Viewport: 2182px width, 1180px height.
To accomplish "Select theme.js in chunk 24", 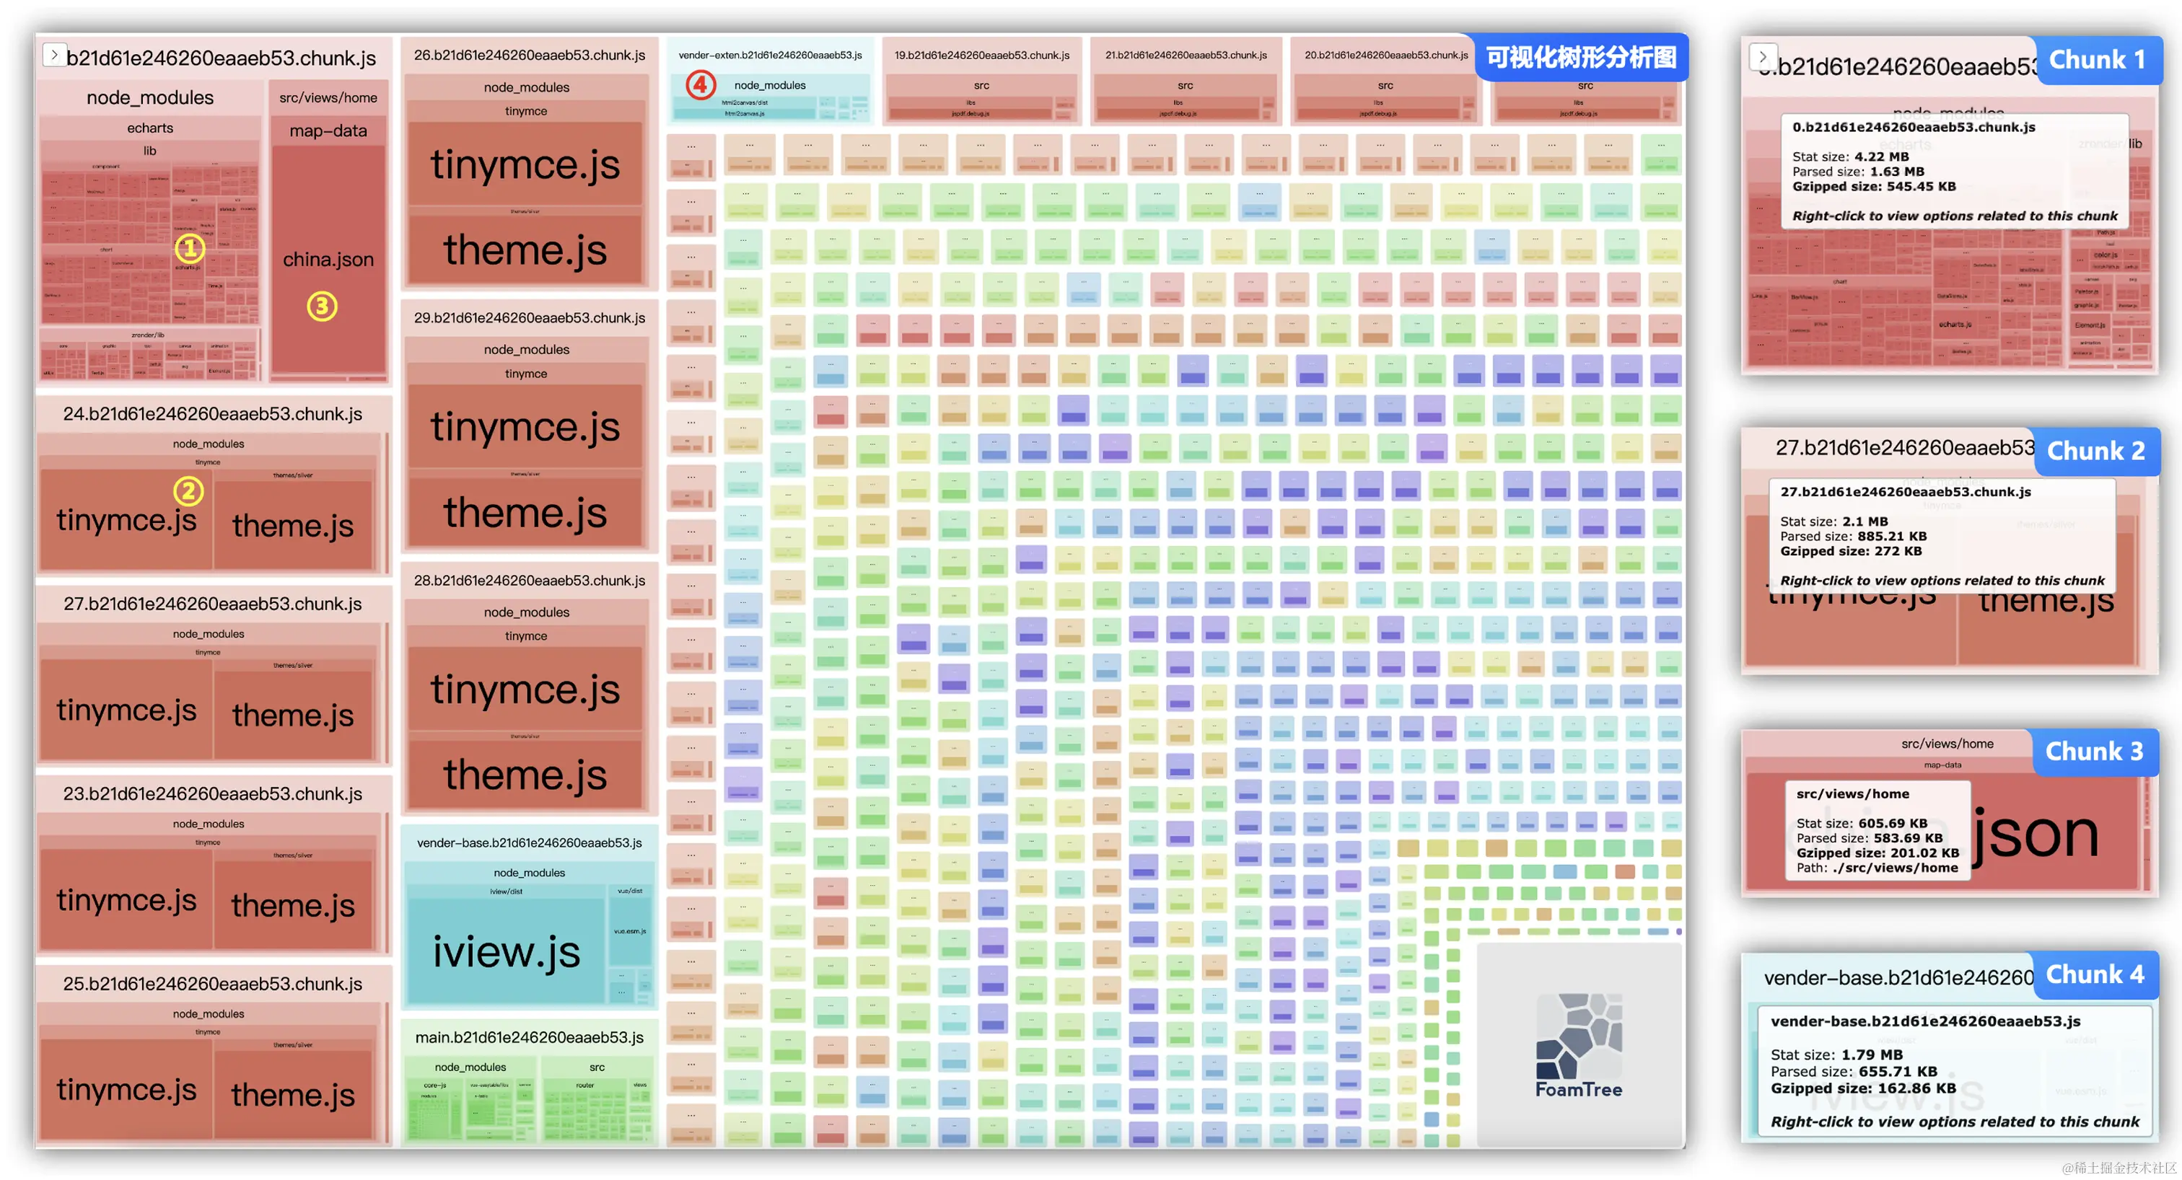I will pos(293,525).
